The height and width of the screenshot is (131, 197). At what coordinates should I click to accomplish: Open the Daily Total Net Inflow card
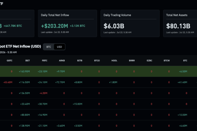[x=67, y=24]
